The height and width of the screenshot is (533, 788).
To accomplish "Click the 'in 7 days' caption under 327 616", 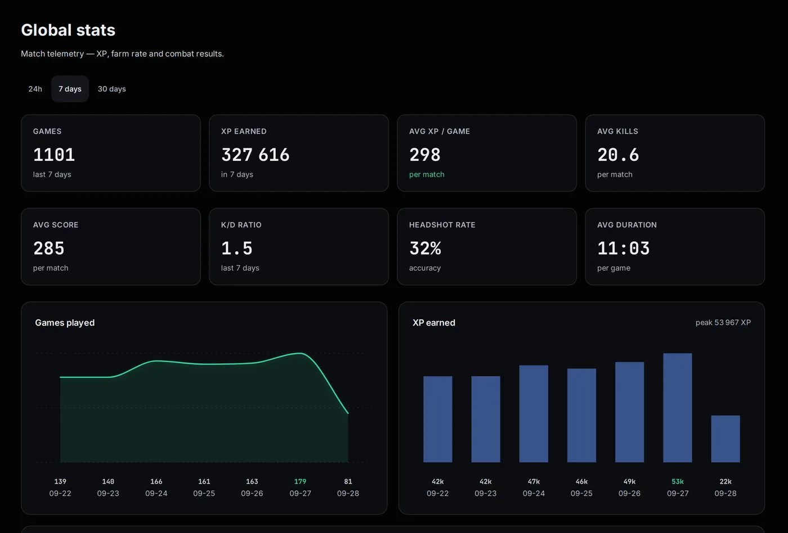I will coord(237,174).
